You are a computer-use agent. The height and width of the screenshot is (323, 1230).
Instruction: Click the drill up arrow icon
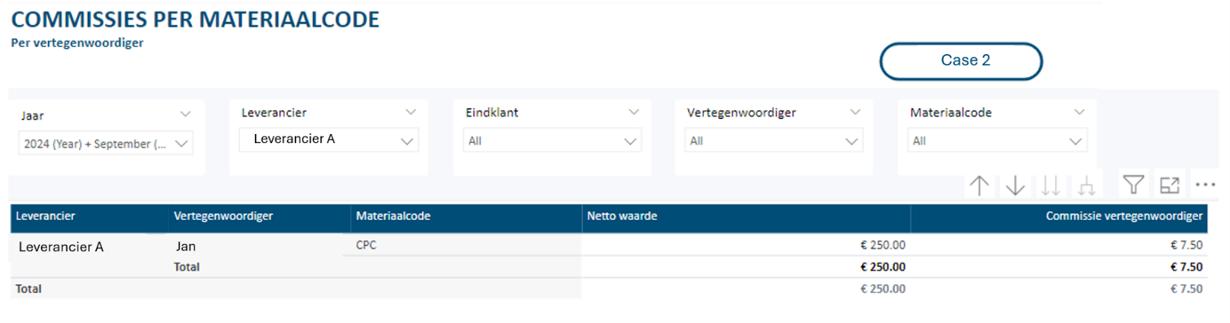tap(979, 185)
